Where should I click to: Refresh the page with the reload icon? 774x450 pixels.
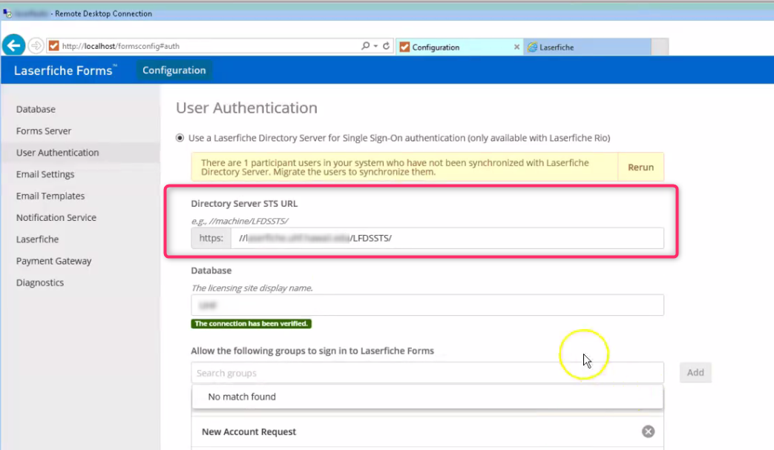tap(386, 46)
